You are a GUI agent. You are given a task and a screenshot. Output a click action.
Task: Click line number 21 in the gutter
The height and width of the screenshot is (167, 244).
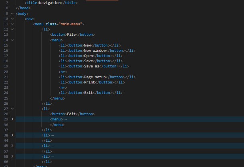click(x=6, y=77)
